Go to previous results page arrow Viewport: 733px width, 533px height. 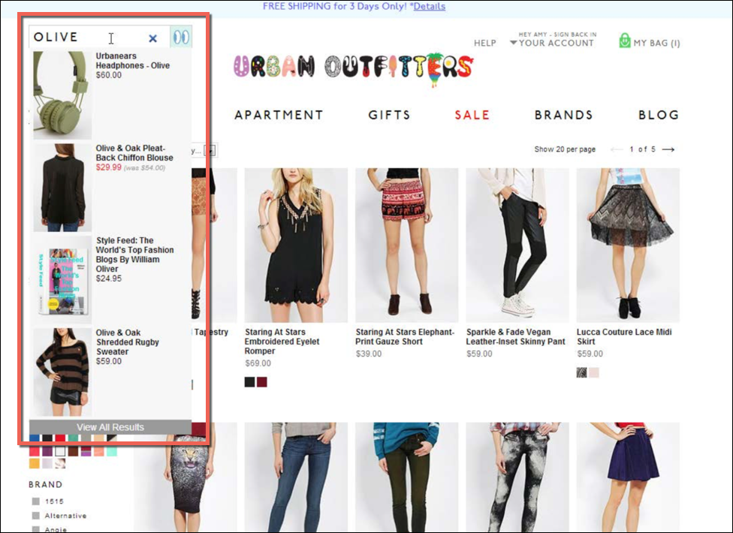[x=617, y=149]
